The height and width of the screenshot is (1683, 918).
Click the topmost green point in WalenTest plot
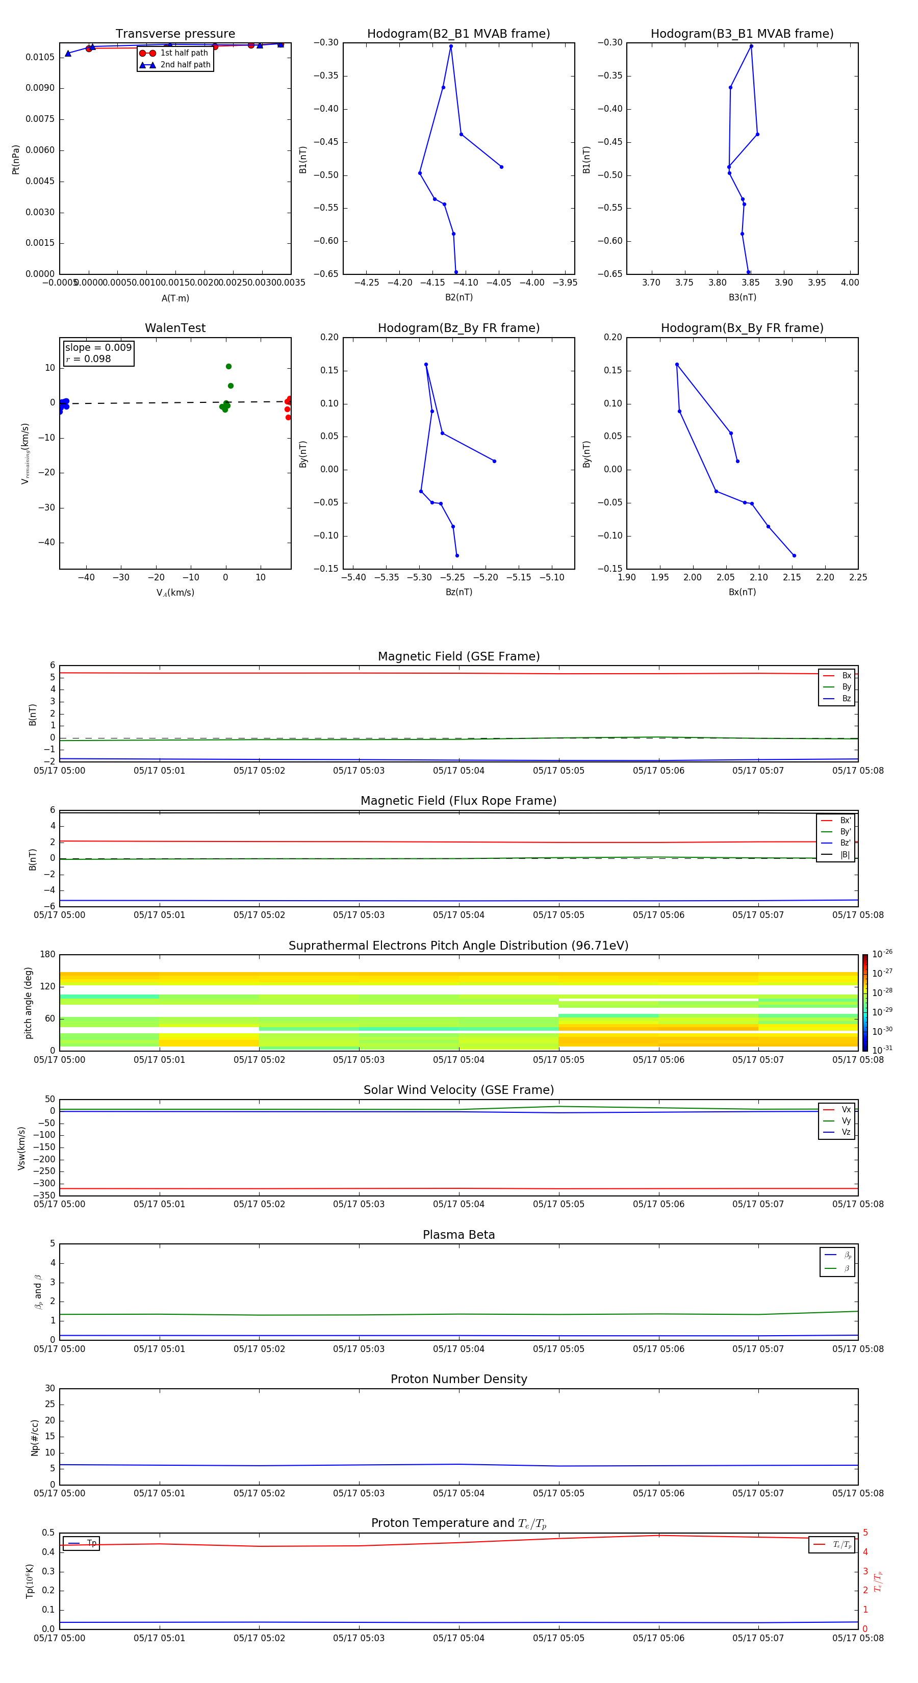pyautogui.click(x=228, y=367)
